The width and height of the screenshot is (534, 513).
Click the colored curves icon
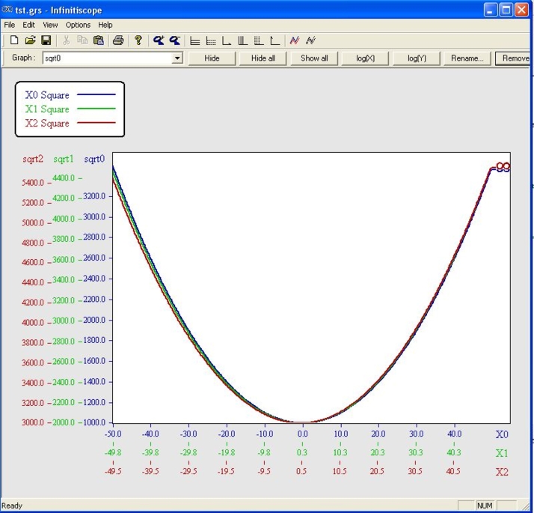(295, 40)
